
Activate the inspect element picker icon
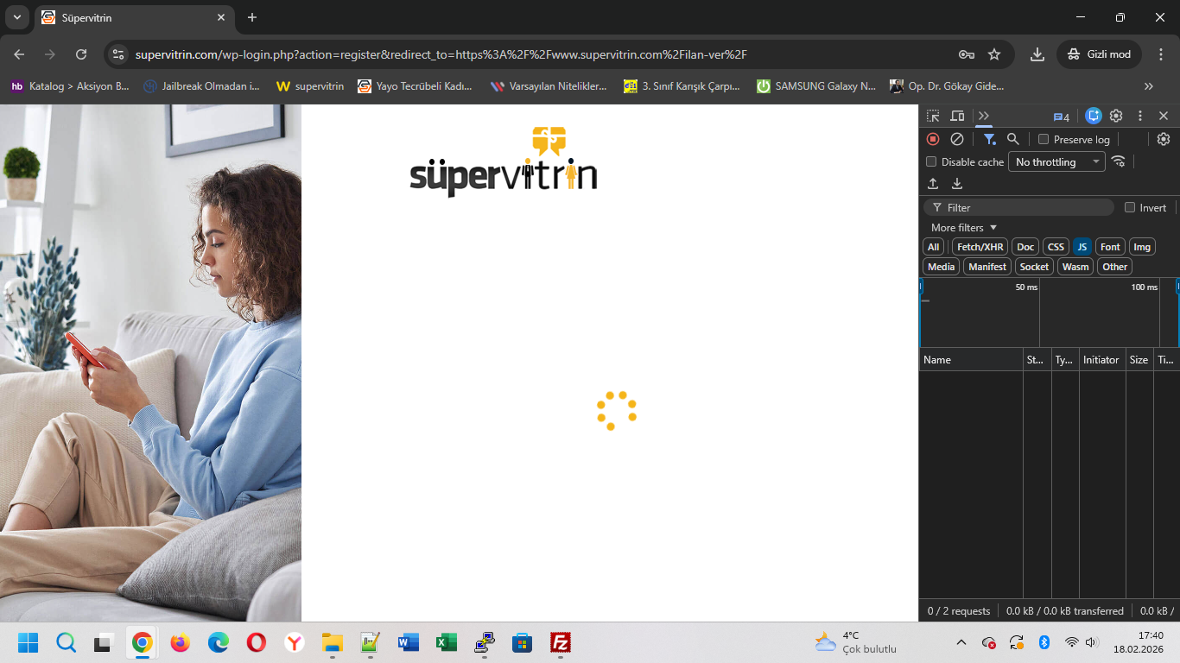[933, 116]
